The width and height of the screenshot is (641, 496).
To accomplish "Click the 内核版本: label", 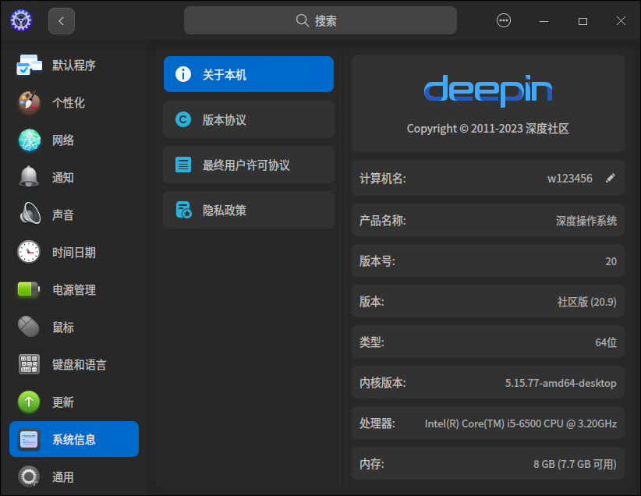I will (383, 383).
